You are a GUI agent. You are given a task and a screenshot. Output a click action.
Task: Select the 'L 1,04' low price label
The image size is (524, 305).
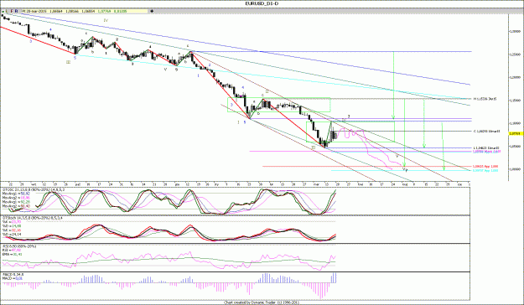(x=486, y=147)
